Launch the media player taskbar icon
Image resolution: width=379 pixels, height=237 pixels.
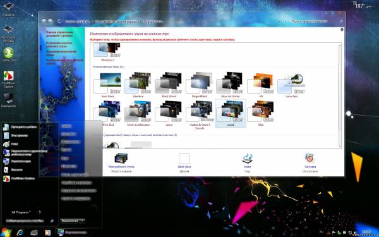tap(47, 233)
